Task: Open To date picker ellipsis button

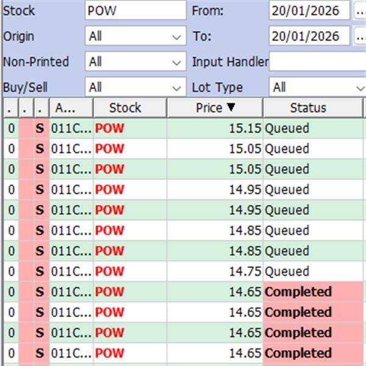Action: pos(359,36)
